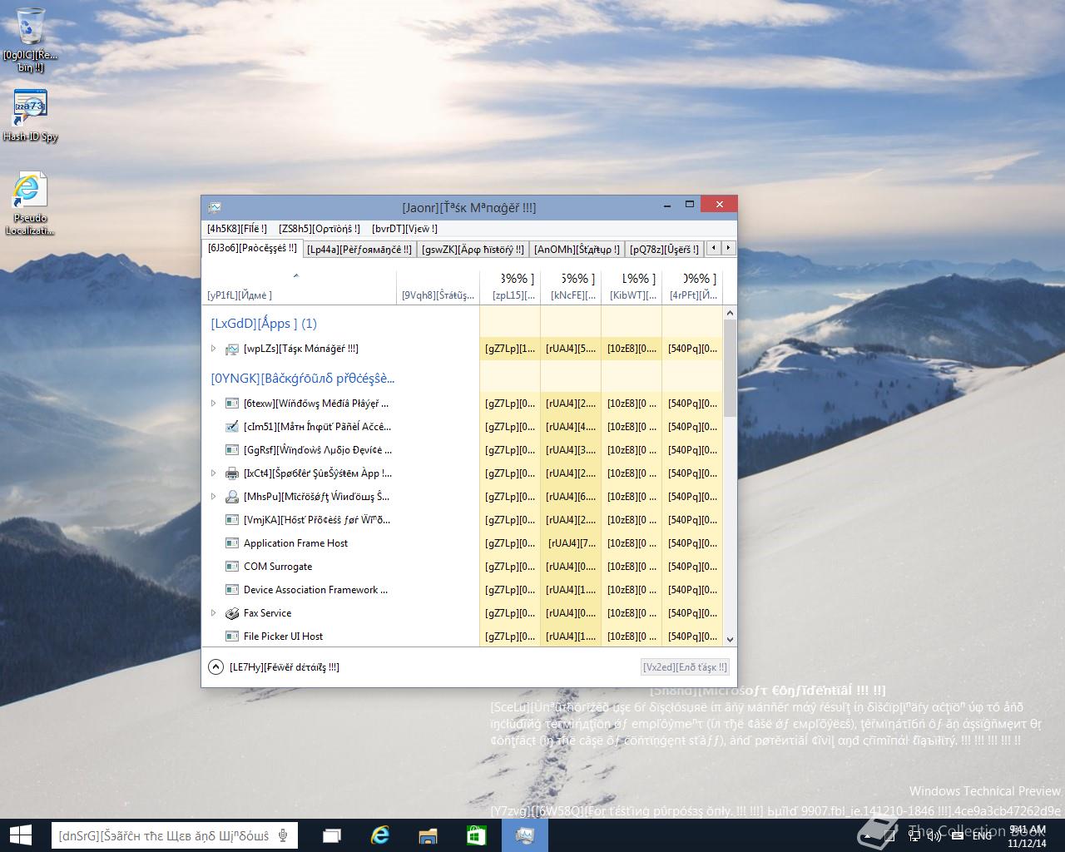Click the Microsoft Windows Search process icon
Screen dimensions: 1065x852
(232, 497)
